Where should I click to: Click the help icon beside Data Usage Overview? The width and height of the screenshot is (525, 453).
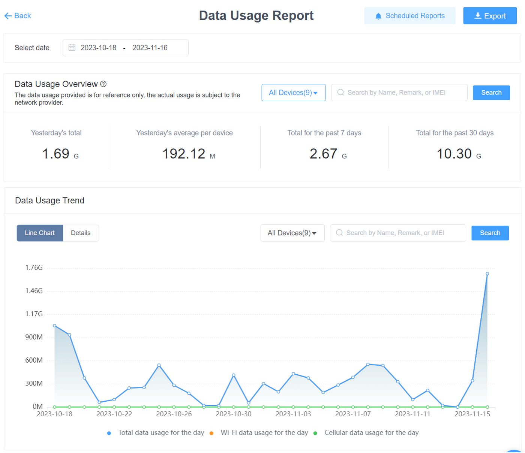point(103,84)
